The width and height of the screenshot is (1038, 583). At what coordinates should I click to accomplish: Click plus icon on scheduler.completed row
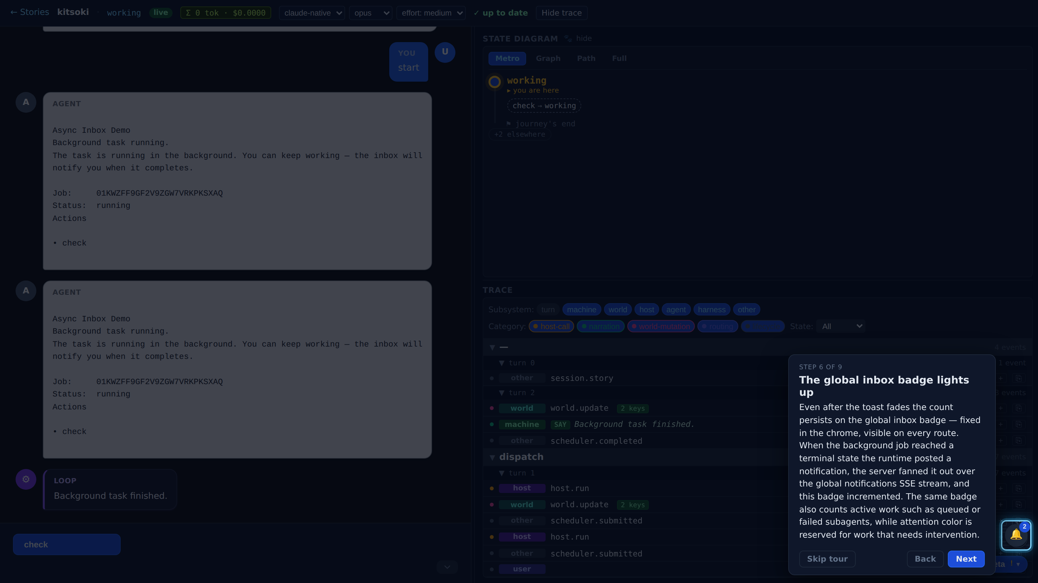coord(1000,440)
